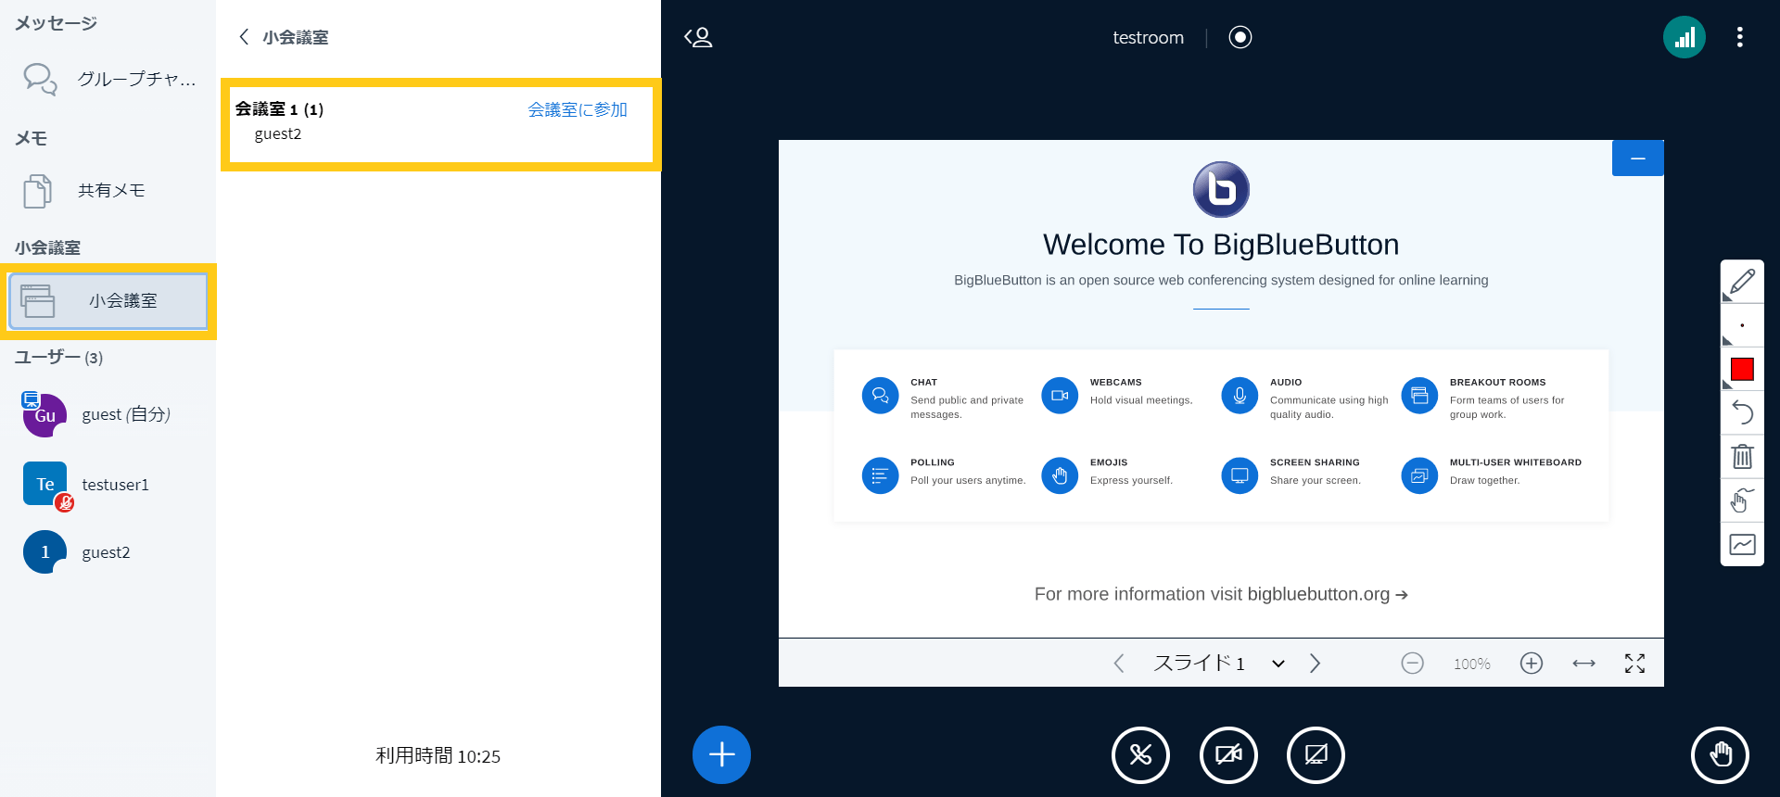Zoom in the presentation slide

pos(1532,663)
